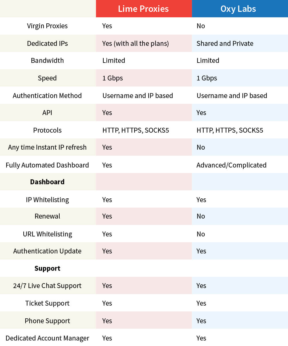Click the Protocols row label
This screenshot has width=288, height=346.
click(x=47, y=130)
